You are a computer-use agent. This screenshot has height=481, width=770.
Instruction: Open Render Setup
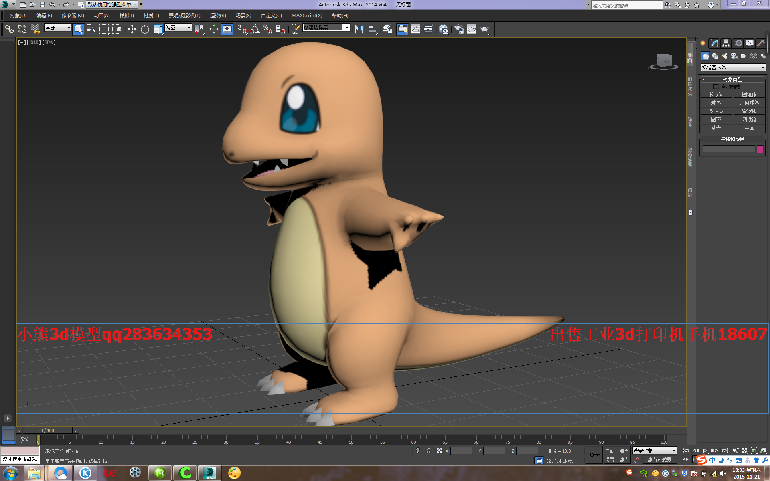point(459,29)
